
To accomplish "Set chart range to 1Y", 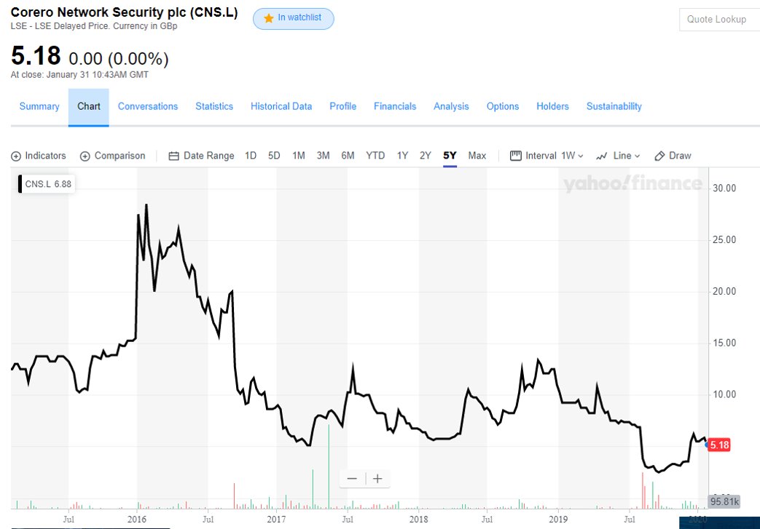I will 402,156.
